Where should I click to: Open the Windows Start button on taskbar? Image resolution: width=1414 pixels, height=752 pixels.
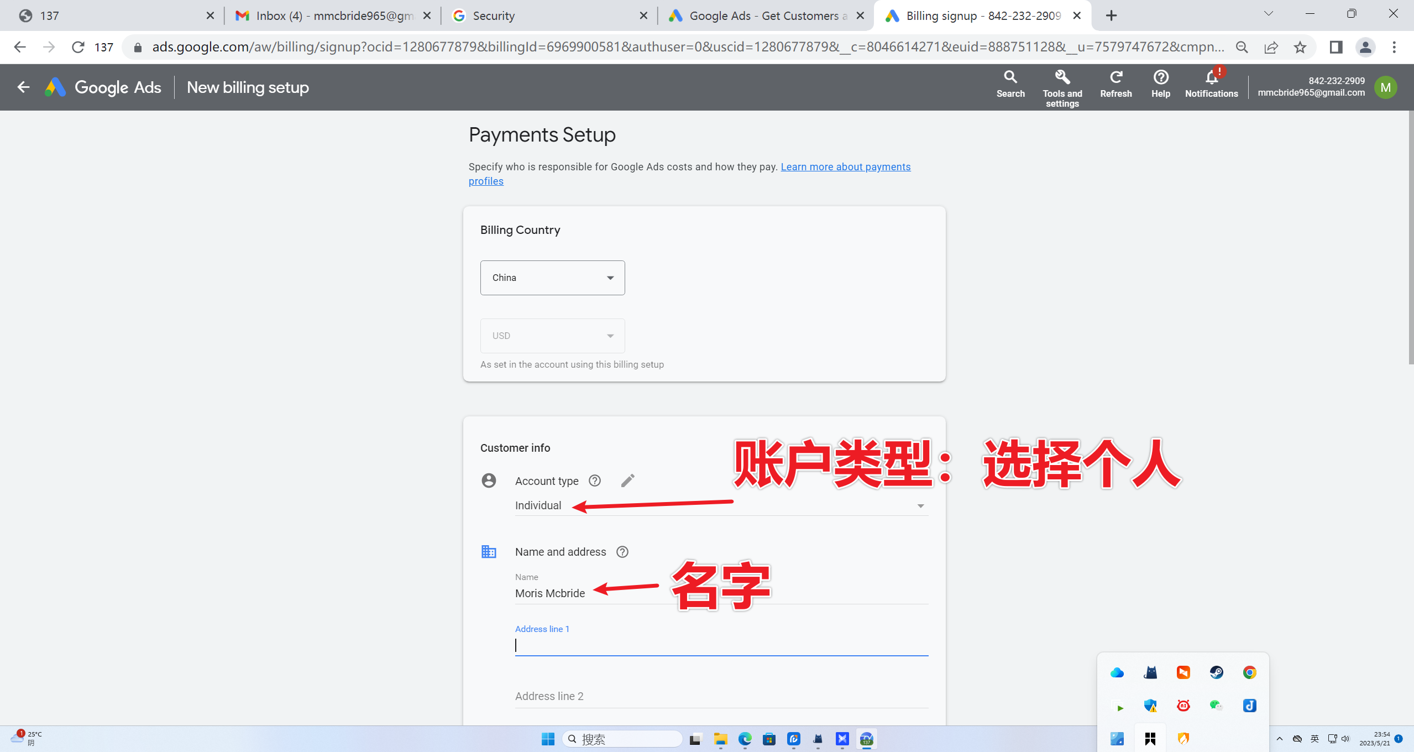[547, 739]
